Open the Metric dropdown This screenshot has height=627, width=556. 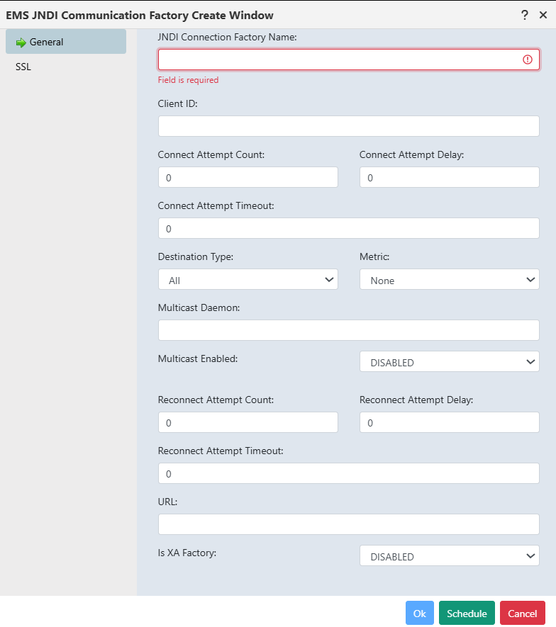450,280
